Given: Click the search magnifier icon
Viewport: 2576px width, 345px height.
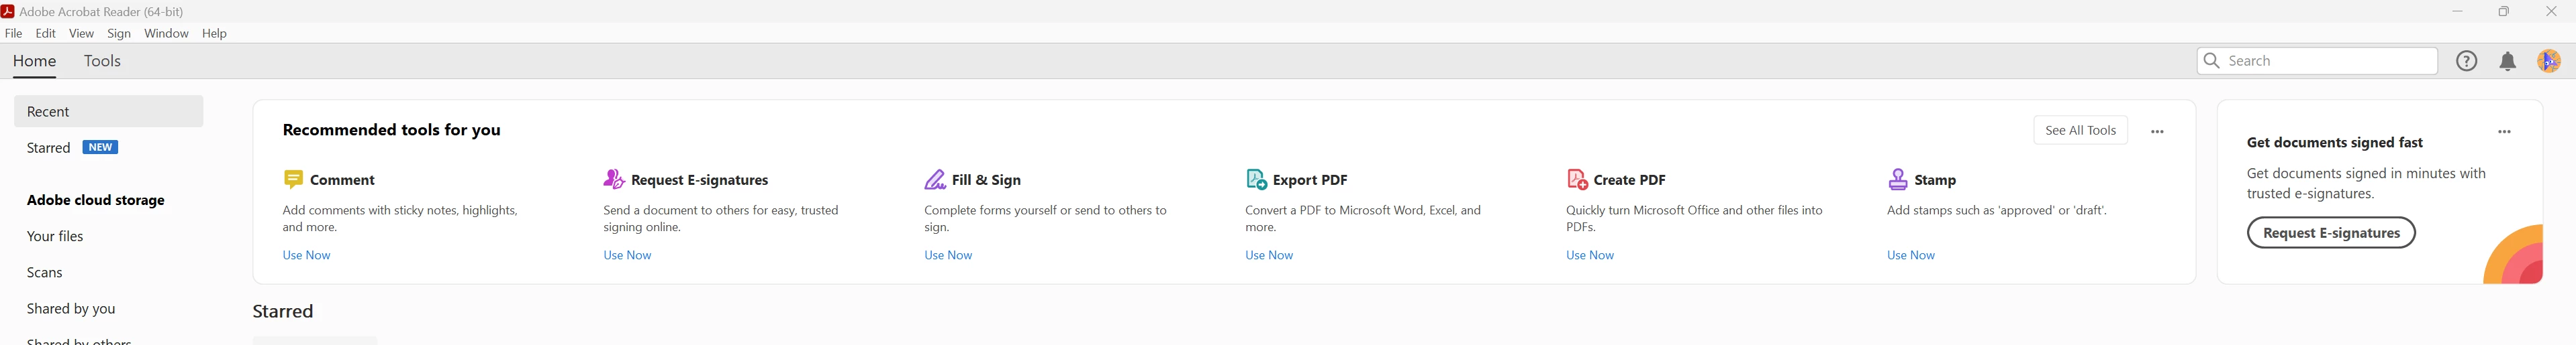Looking at the screenshot, I should click(x=2212, y=61).
